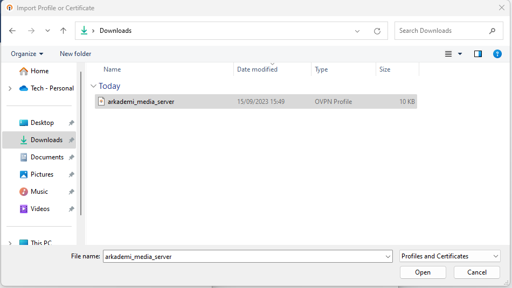Viewport: 512px width, 288px height.
Task: Click the pin icon next to Downloads
Action: [71, 141]
